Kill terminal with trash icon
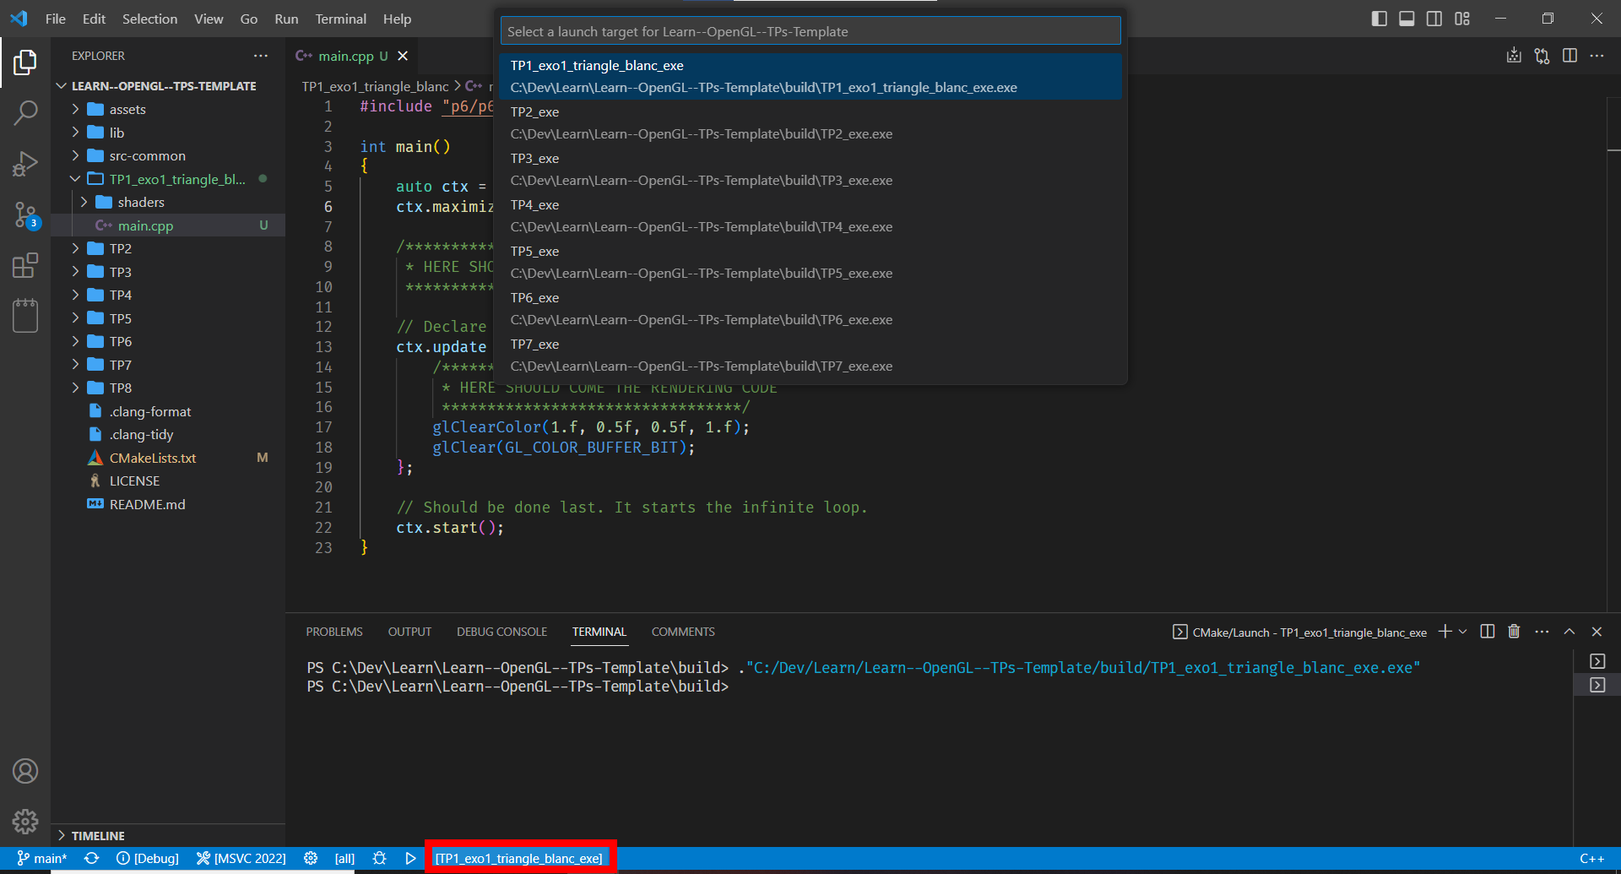This screenshot has height=874, width=1621. 1514,632
